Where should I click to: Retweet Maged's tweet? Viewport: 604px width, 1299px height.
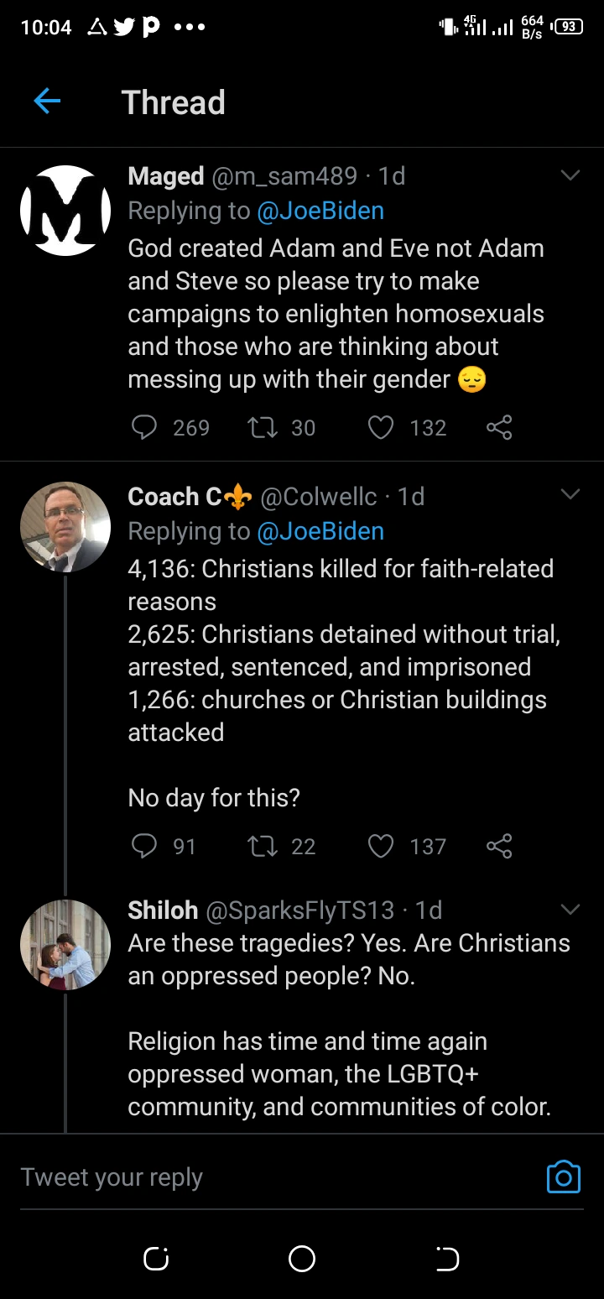[x=261, y=428]
